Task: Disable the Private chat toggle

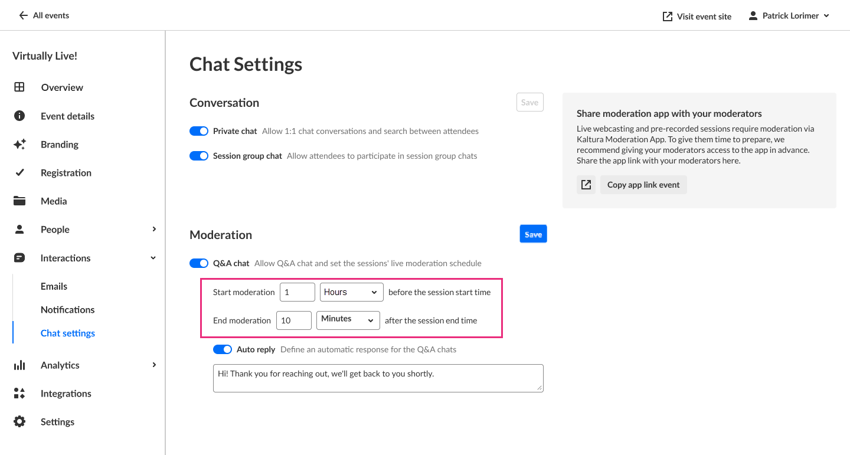Action: (x=199, y=131)
